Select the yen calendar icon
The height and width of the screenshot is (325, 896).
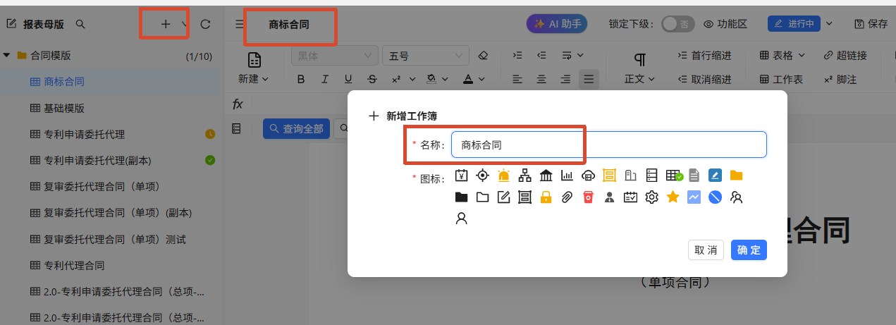462,176
